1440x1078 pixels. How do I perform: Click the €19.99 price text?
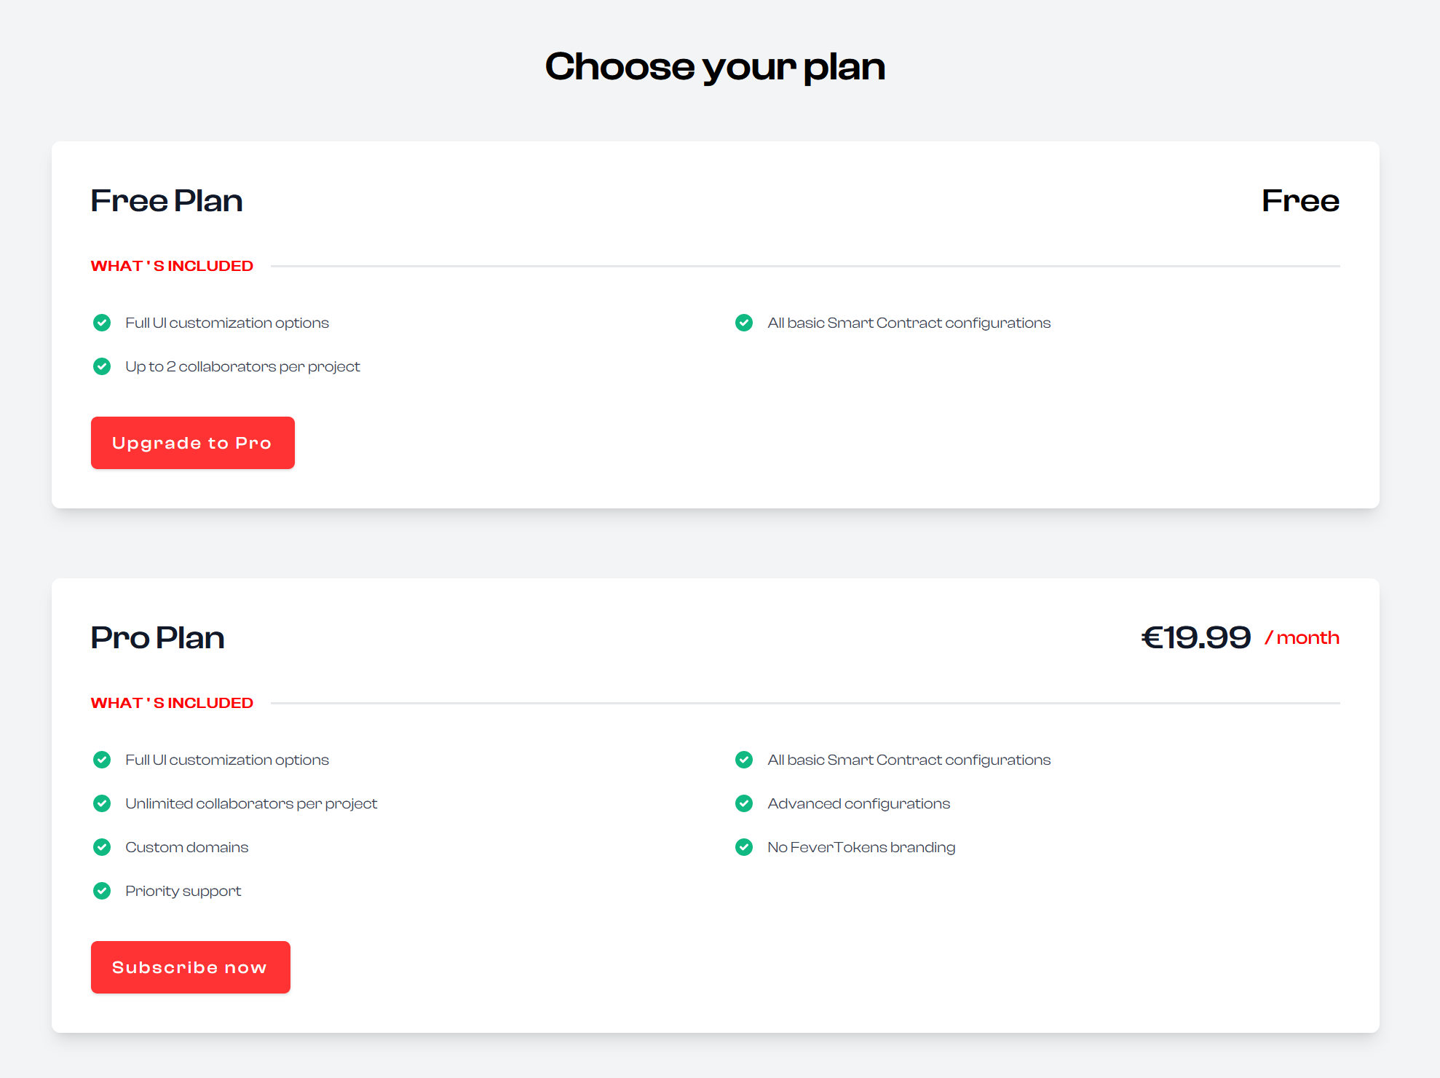click(x=1196, y=638)
